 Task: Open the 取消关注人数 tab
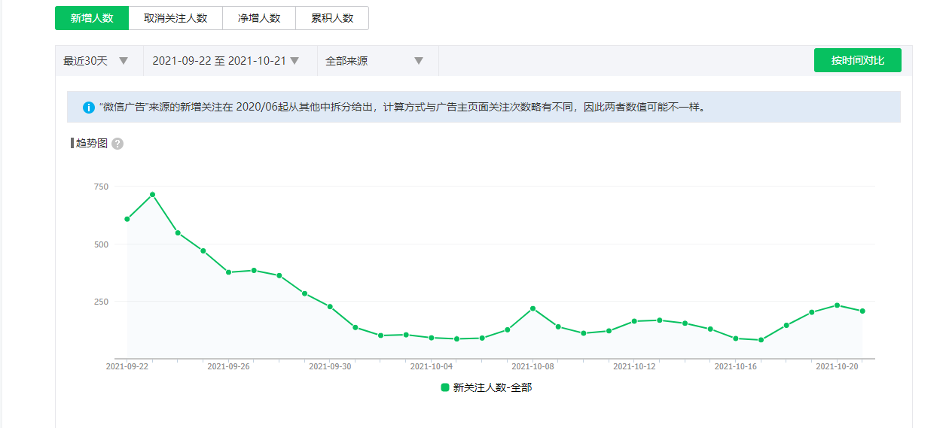pyautogui.click(x=175, y=18)
